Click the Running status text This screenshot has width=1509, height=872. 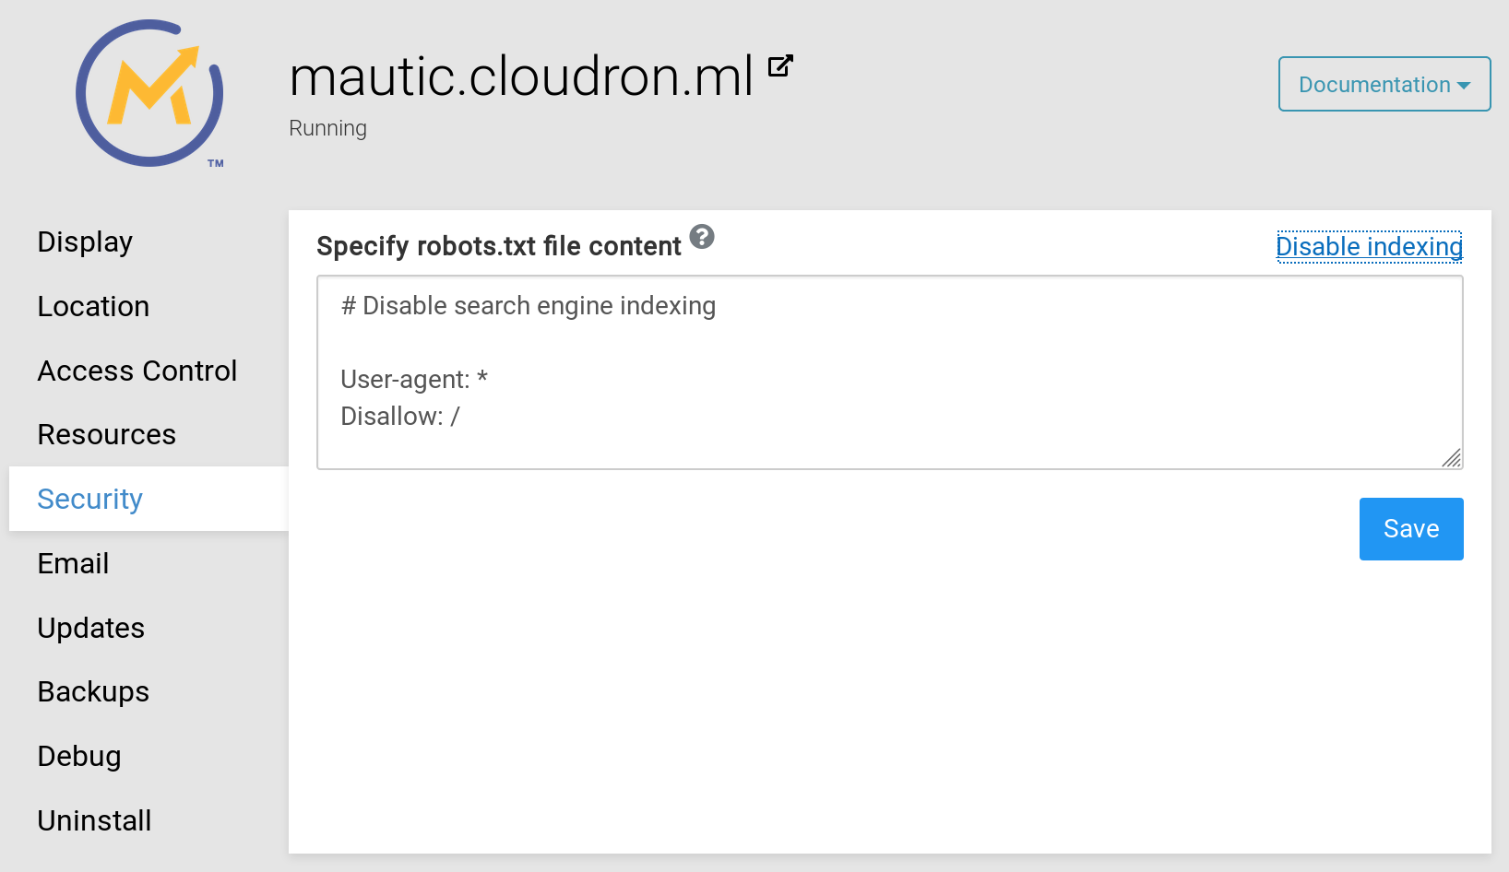[x=327, y=128]
